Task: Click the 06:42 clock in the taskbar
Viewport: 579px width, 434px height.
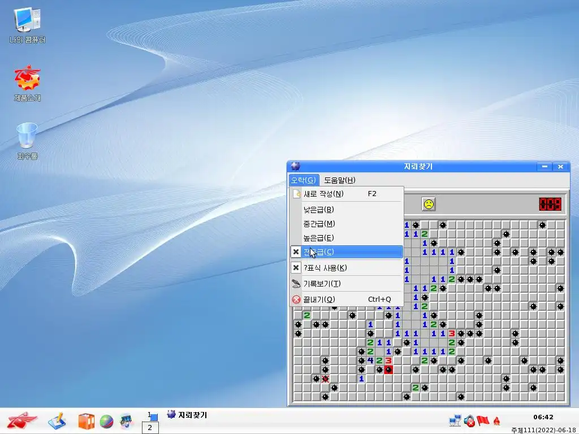Action: (543, 417)
